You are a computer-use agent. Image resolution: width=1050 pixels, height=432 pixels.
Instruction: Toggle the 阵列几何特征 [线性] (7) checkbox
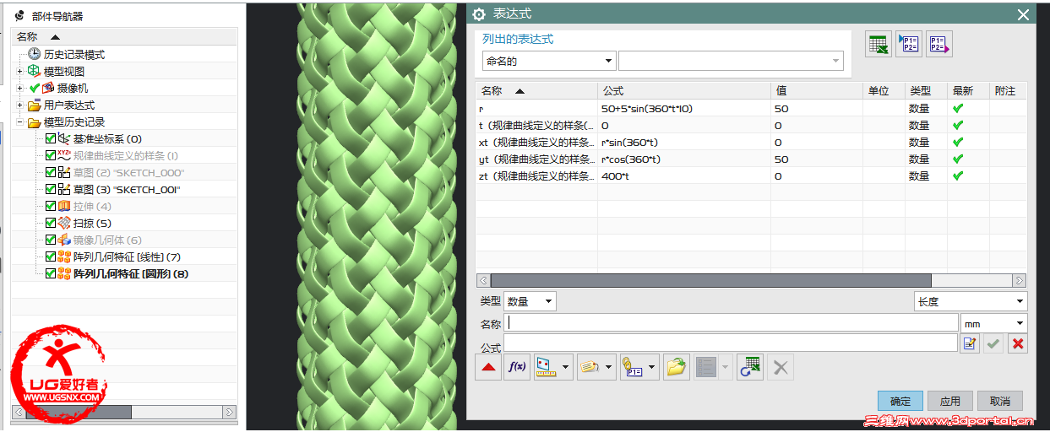[51, 256]
